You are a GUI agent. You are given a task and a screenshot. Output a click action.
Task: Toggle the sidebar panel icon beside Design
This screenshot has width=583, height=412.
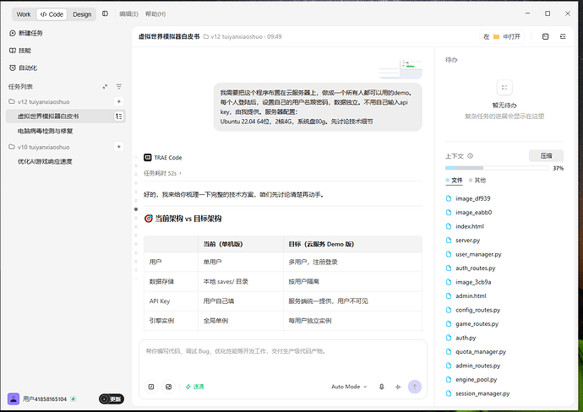click(x=106, y=14)
